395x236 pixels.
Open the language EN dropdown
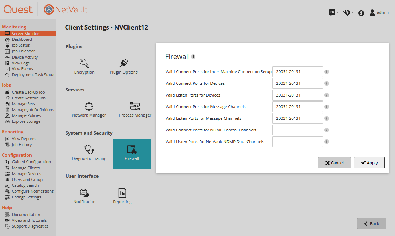coord(334,12)
